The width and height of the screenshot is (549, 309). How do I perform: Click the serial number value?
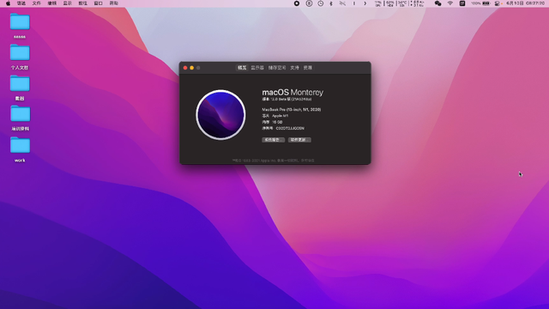(290, 129)
